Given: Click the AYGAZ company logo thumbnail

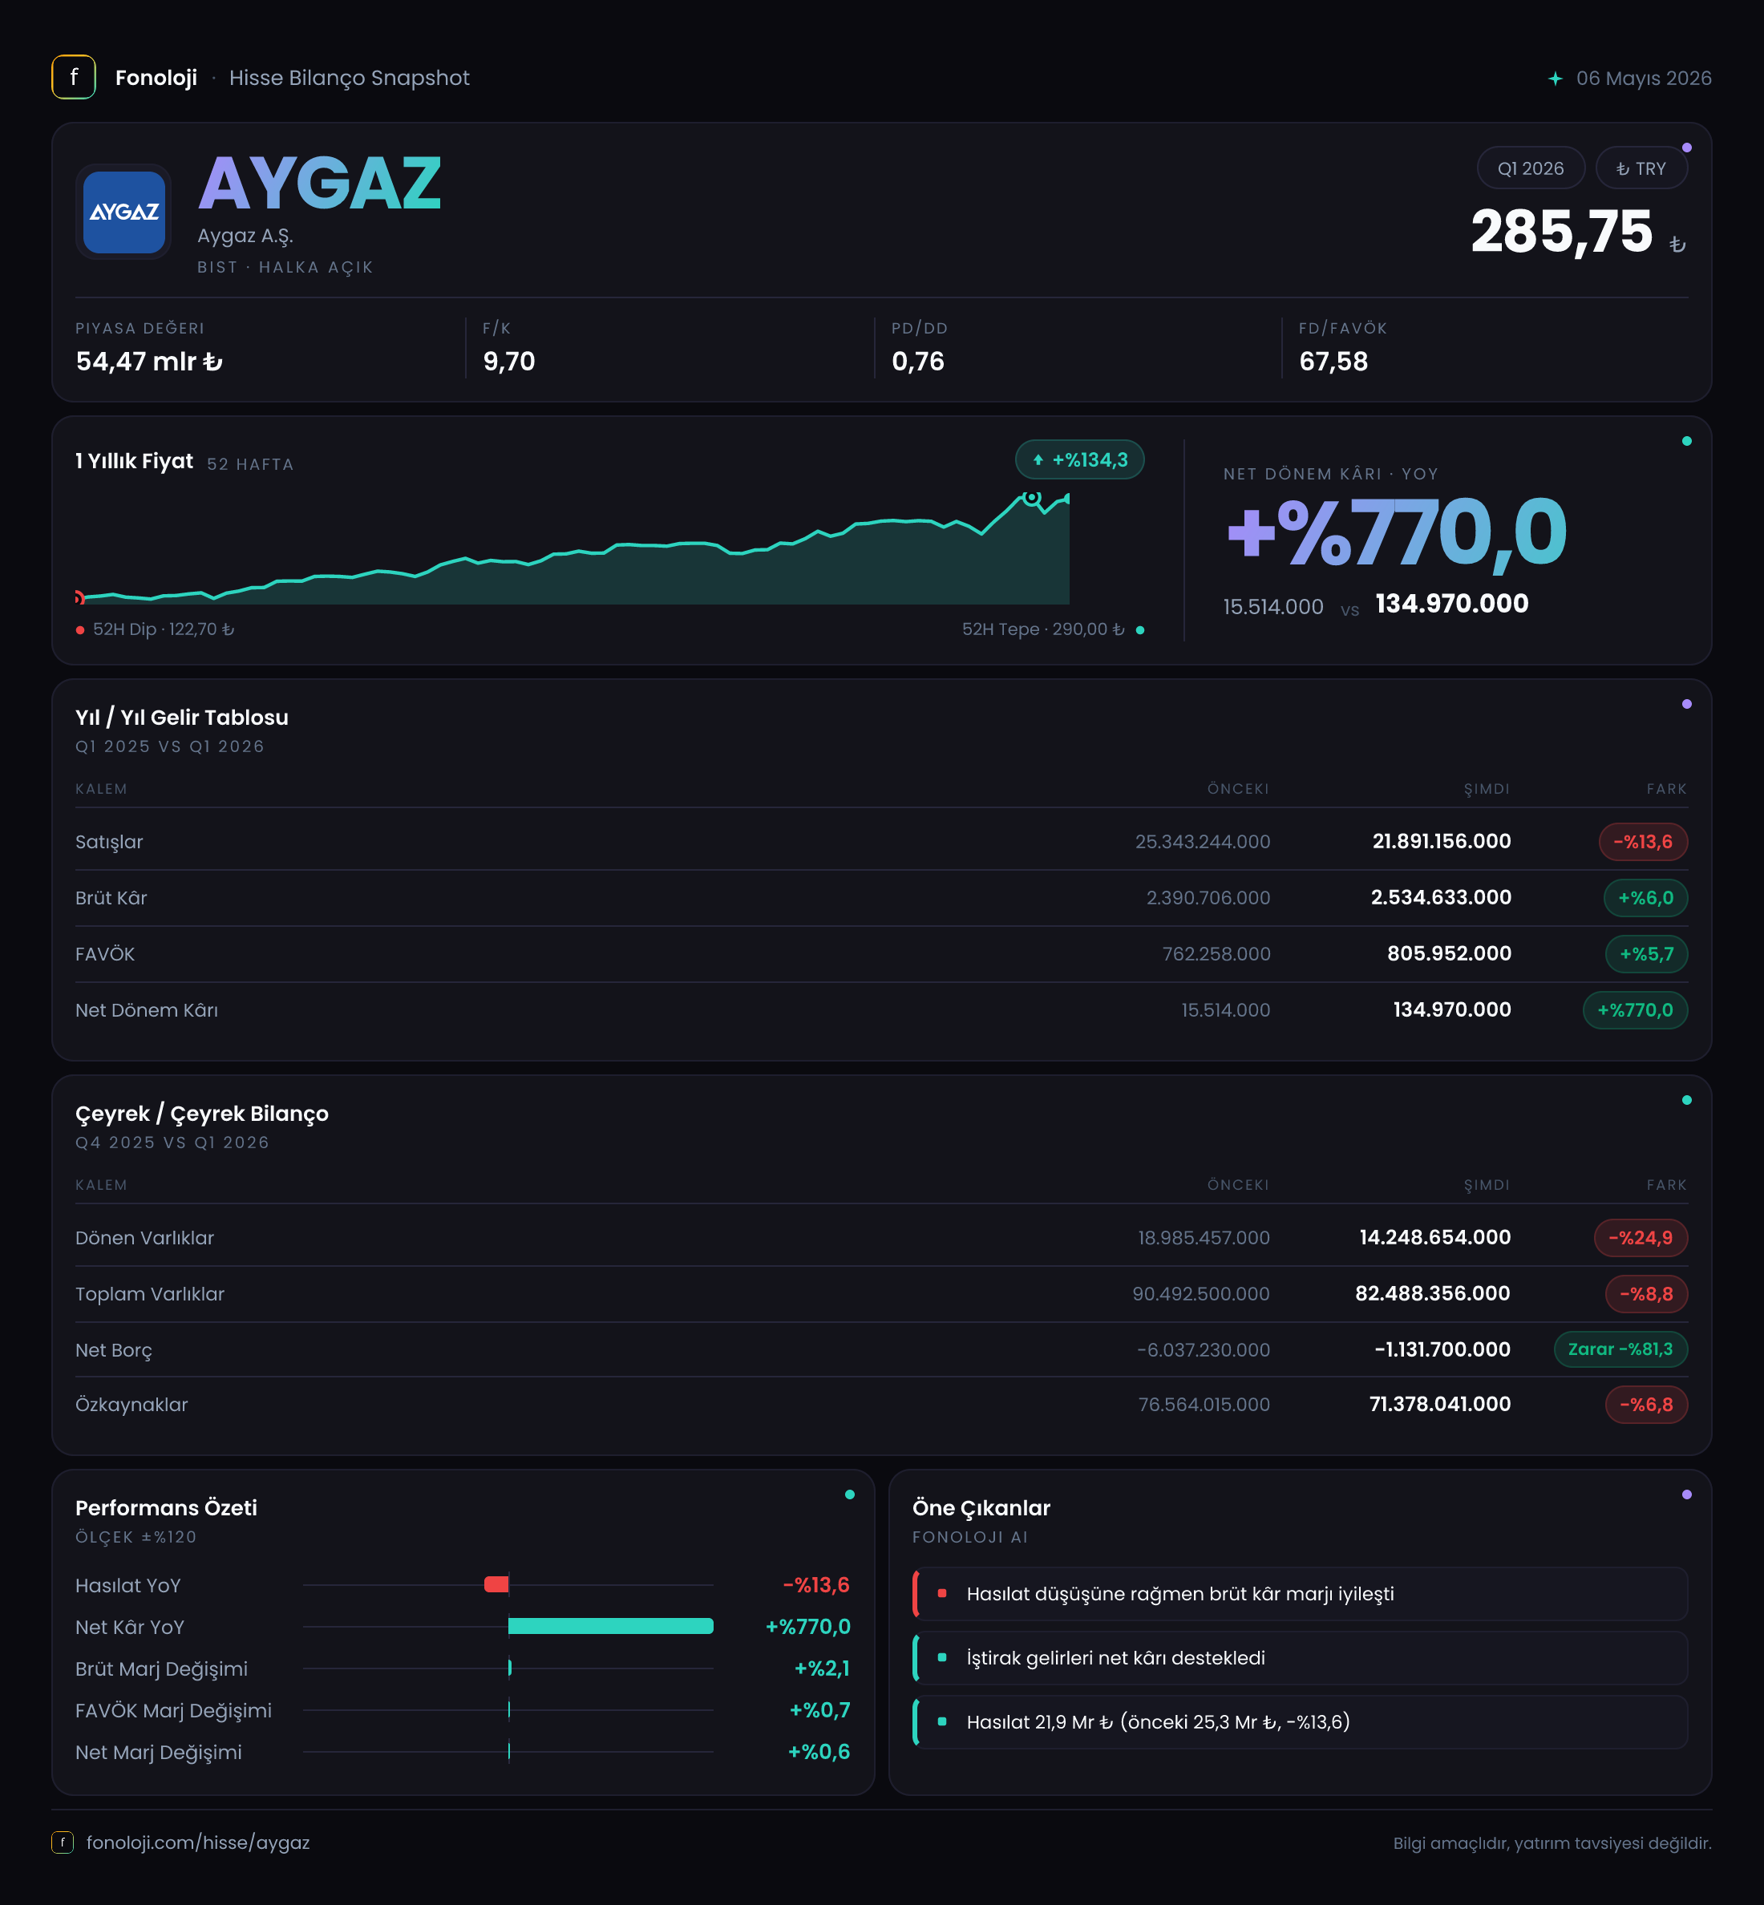Looking at the screenshot, I should point(124,212).
